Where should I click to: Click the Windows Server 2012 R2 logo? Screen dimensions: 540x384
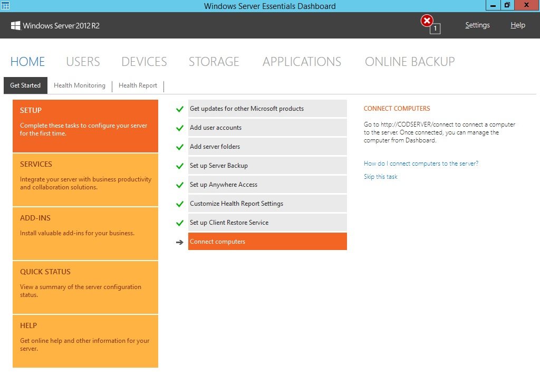[x=55, y=25]
